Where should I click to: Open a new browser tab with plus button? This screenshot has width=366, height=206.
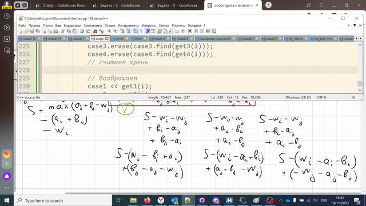pyautogui.click(x=268, y=5)
